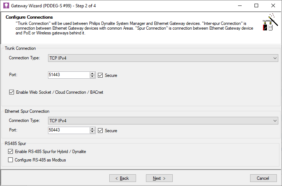Click the Trunk port field showing 51443

pos(69,75)
